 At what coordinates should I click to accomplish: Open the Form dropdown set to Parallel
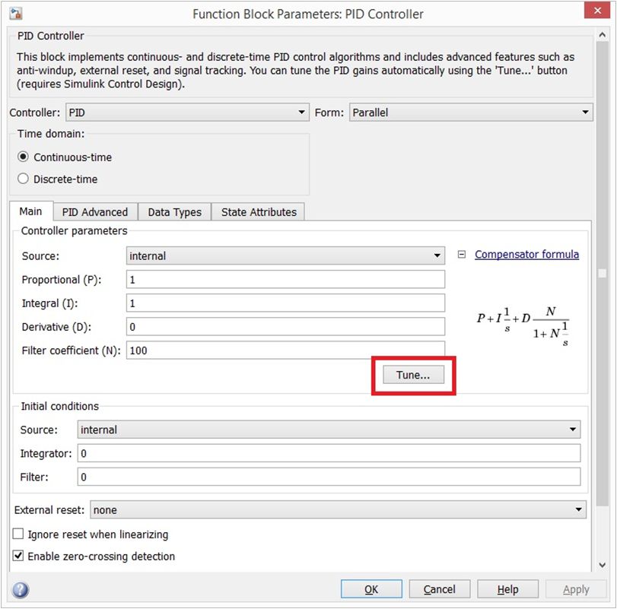[x=471, y=113]
